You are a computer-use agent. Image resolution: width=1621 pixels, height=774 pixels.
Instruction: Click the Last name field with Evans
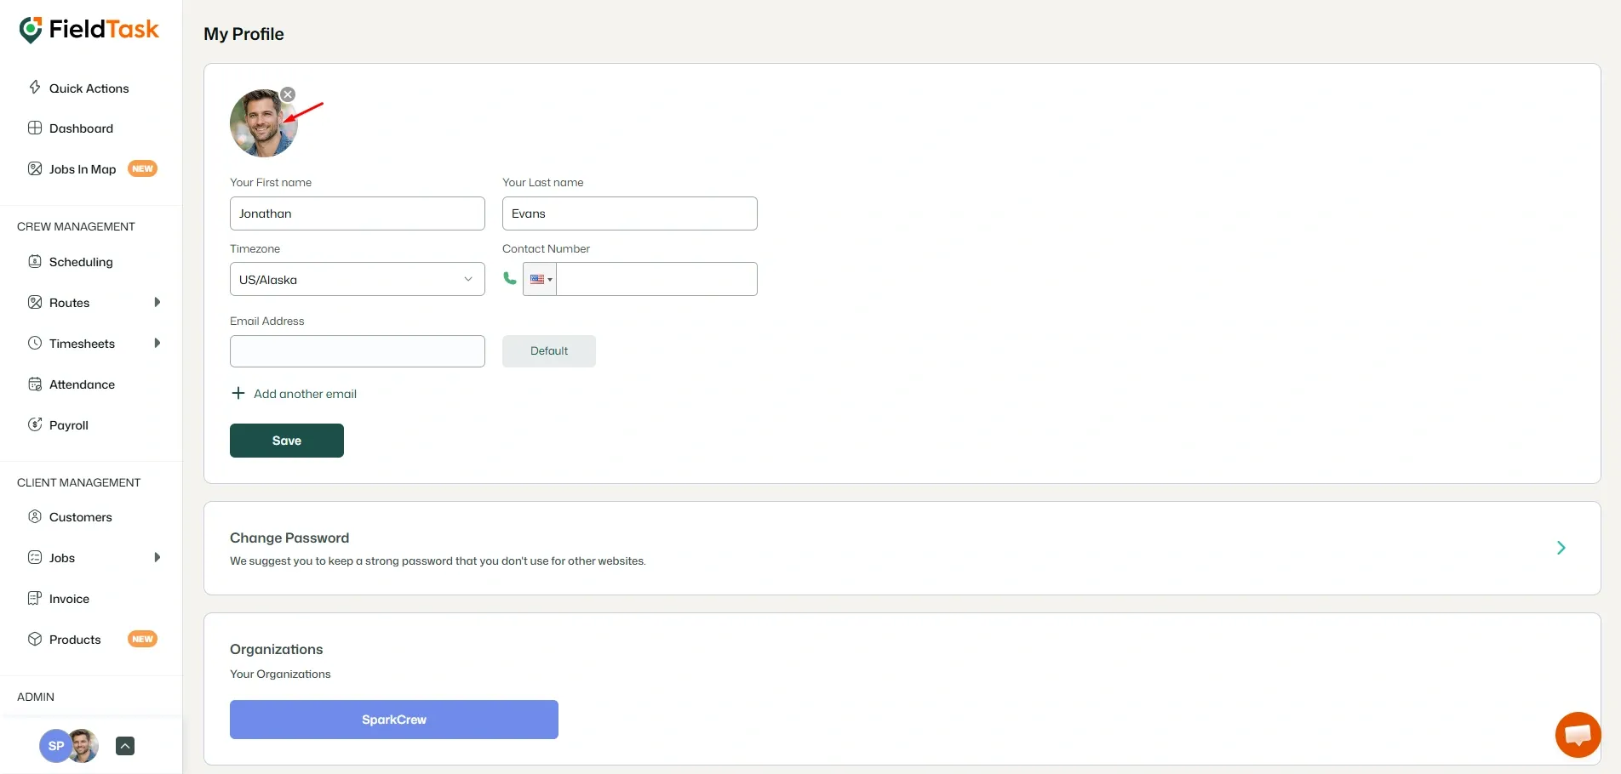click(630, 213)
